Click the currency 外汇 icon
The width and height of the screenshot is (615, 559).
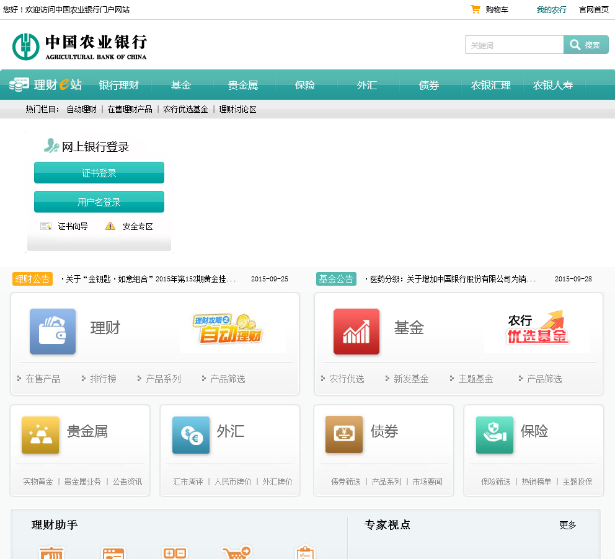(x=190, y=434)
